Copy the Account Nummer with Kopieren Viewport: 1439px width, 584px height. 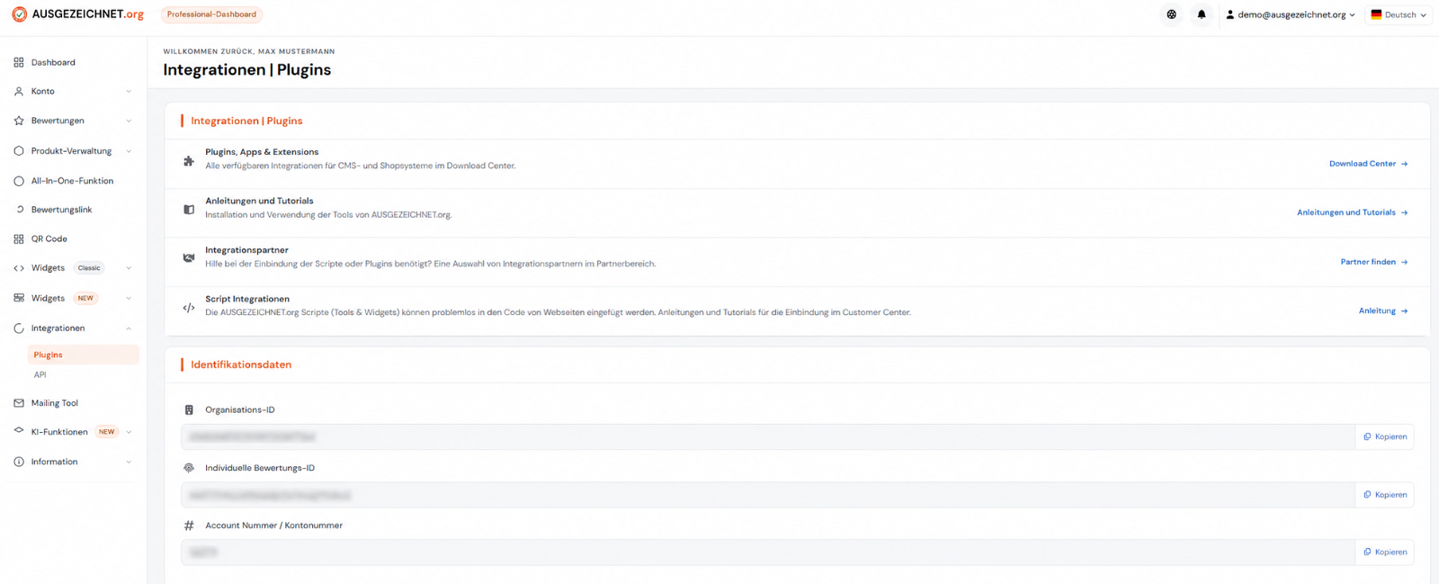click(x=1385, y=553)
